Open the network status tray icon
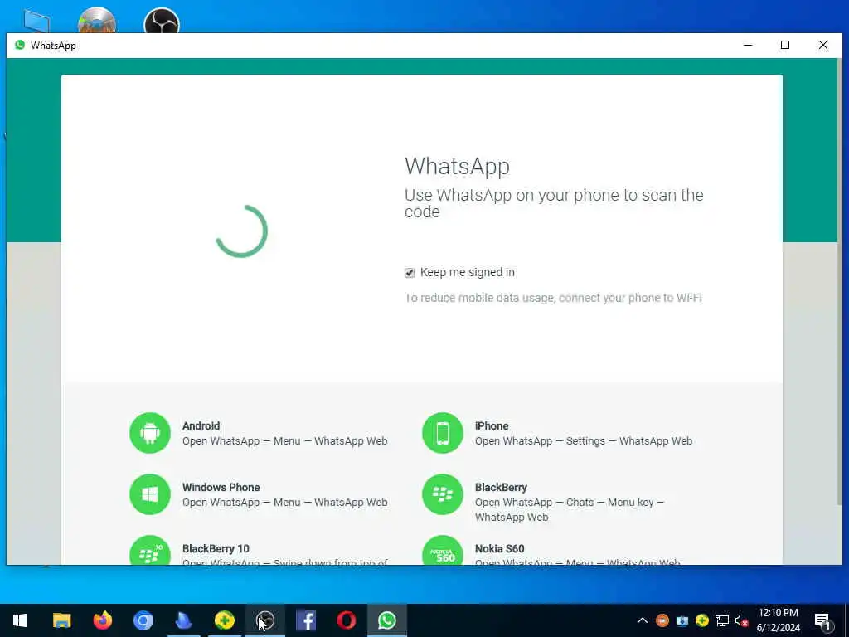The height and width of the screenshot is (637, 849). coord(722,620)
